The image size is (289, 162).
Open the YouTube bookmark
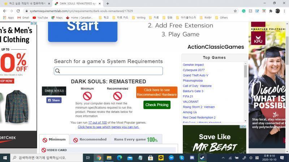coord(40,18)
